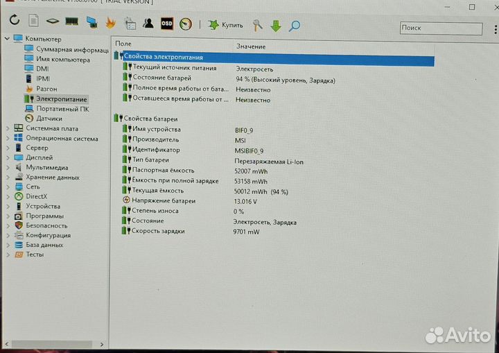
Task: Collapse the Компьютер tree node
Action: pyautogui.click(x=6, y=40)
